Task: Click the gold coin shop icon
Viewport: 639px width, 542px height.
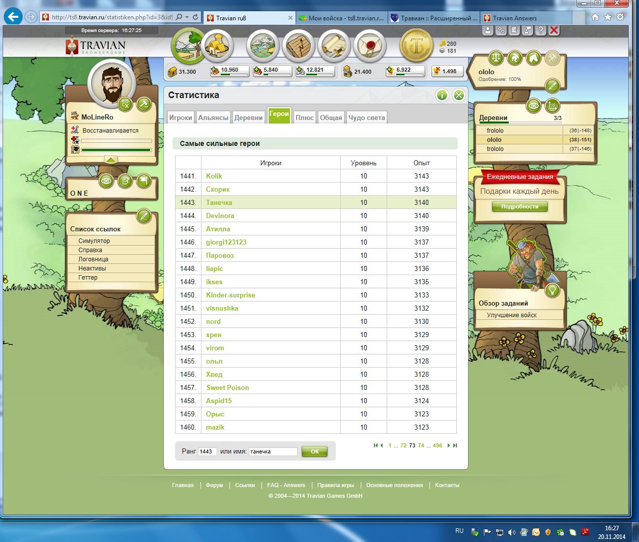Action: point(417,45)
